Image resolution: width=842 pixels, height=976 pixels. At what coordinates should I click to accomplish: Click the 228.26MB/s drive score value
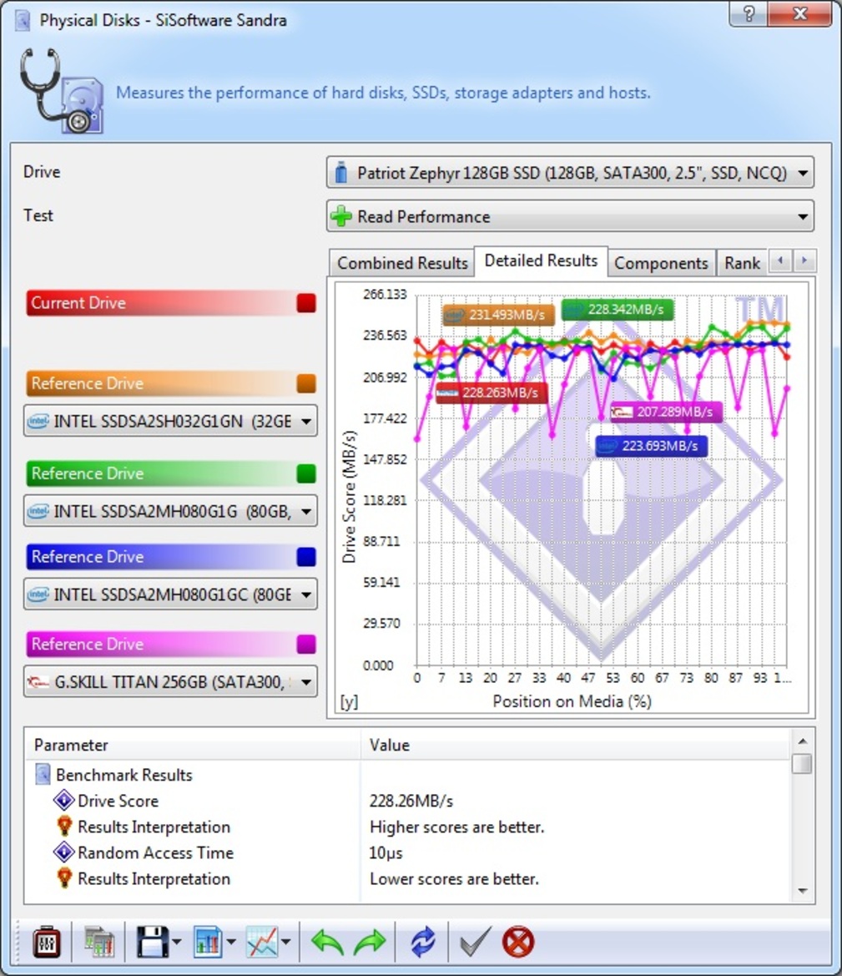411,802
